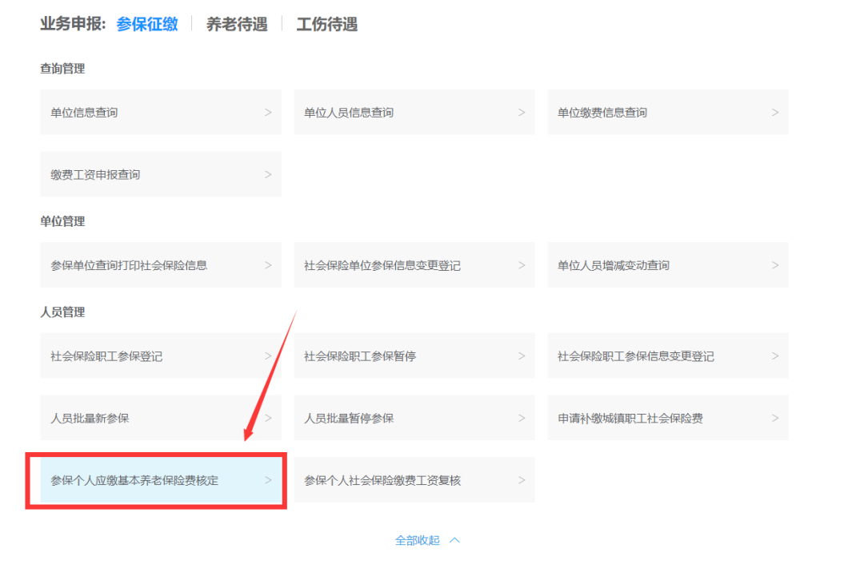
Task: Collapse all using the 全部收起 up arrow
Action: pos(454,541)
